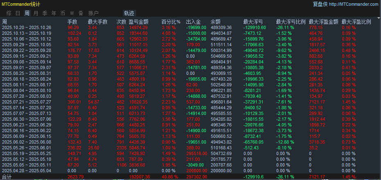Select week row 2025.07.07 ~ 2025.07.13
Image resolution: width=381 pixels, height=180 pixels.
pyautogui.click(x=191, y=113)
